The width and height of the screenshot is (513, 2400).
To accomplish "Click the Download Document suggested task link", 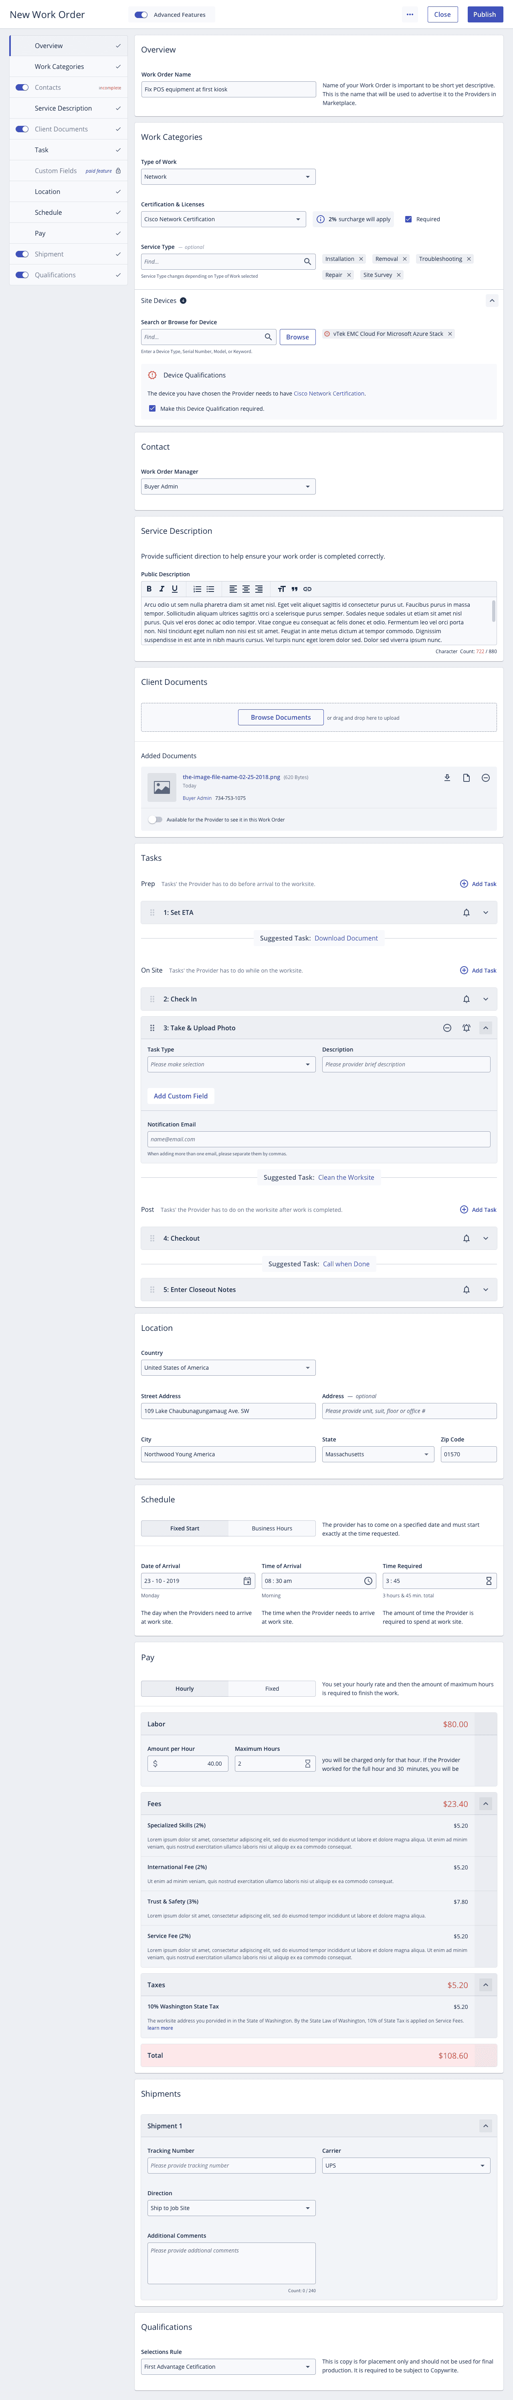I will point(346,938).
